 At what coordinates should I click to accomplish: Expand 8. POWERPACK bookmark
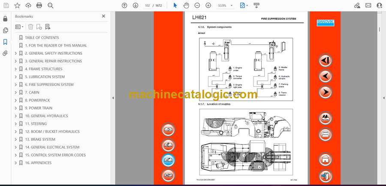click(16, 100)
